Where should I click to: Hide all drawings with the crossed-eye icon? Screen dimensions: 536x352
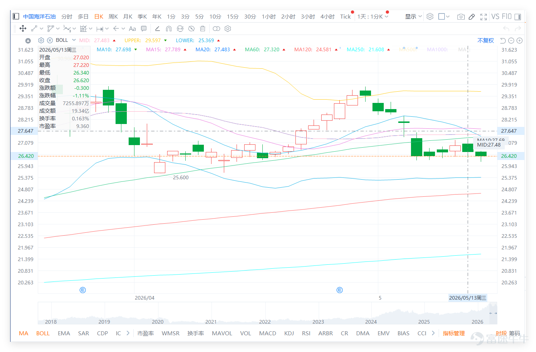tap(192, 28)
